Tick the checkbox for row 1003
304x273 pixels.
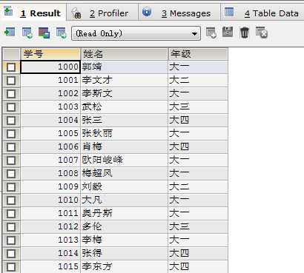[x=11, y=107]
